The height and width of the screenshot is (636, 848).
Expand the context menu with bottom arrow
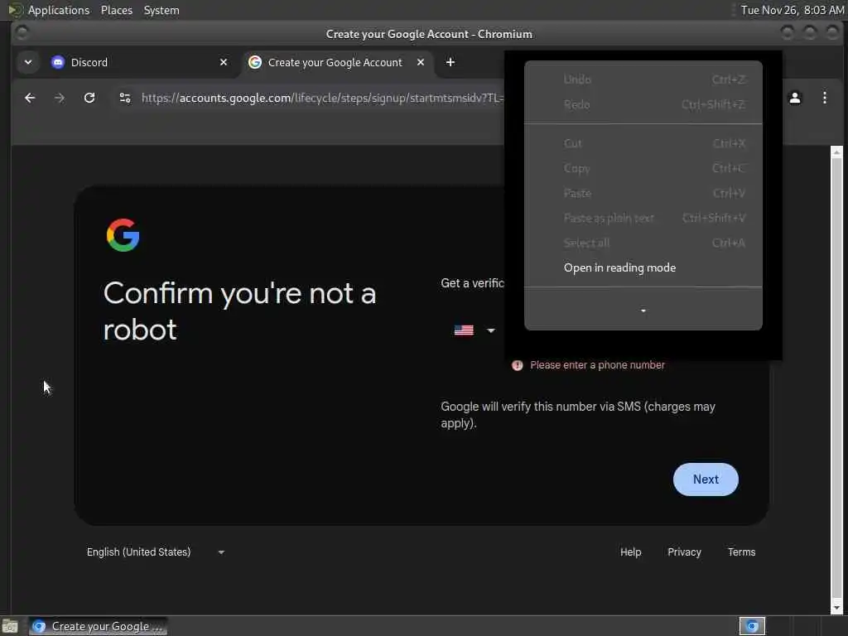[x=643, y=311]
